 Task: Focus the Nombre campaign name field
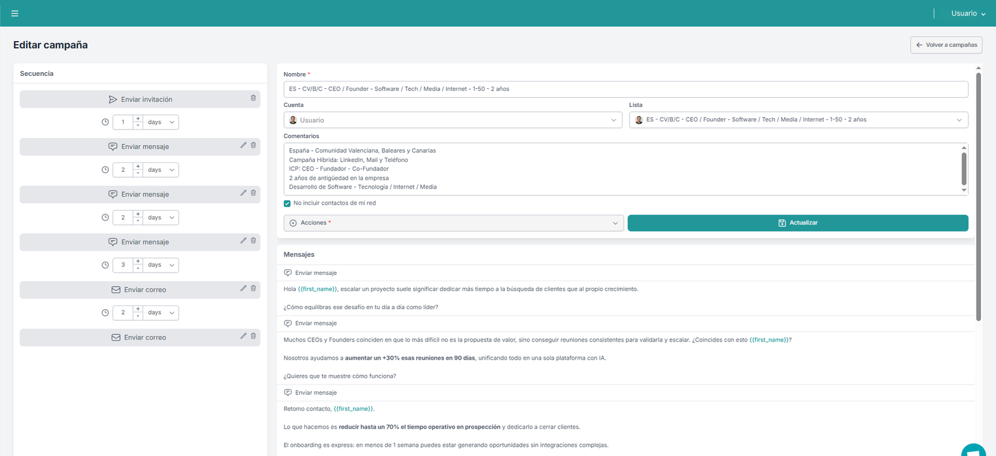coord(625,89)
